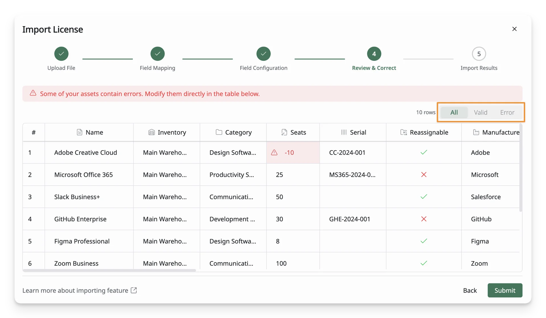Select the Seats value 100 for Zoom
546x318 pixels.
(293, 263)
